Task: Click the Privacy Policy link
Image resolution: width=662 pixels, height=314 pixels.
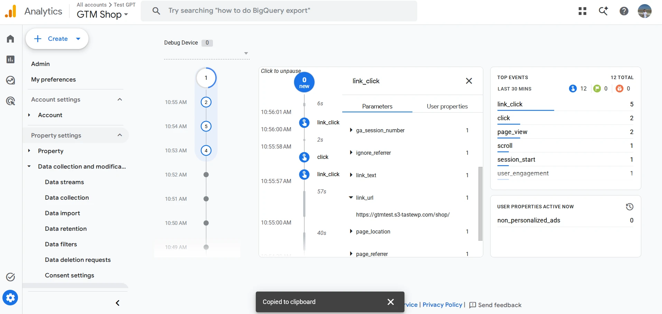Action: tap(442, 305)
